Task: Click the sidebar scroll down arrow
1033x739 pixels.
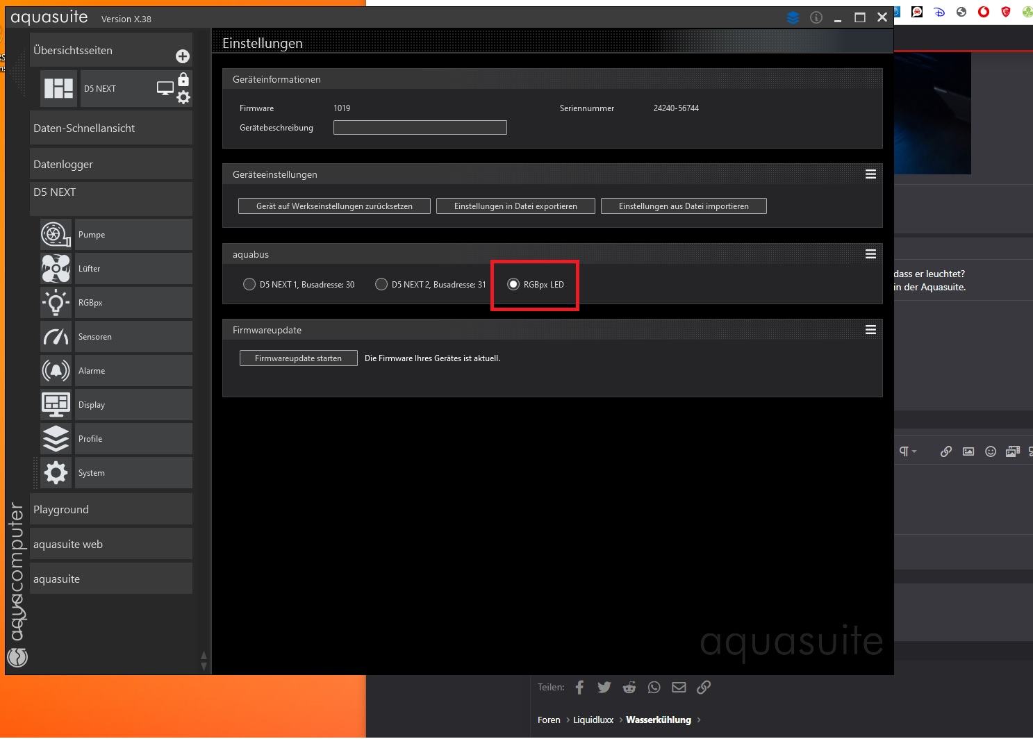Action: pyautogui.click(x=204, y=666)
